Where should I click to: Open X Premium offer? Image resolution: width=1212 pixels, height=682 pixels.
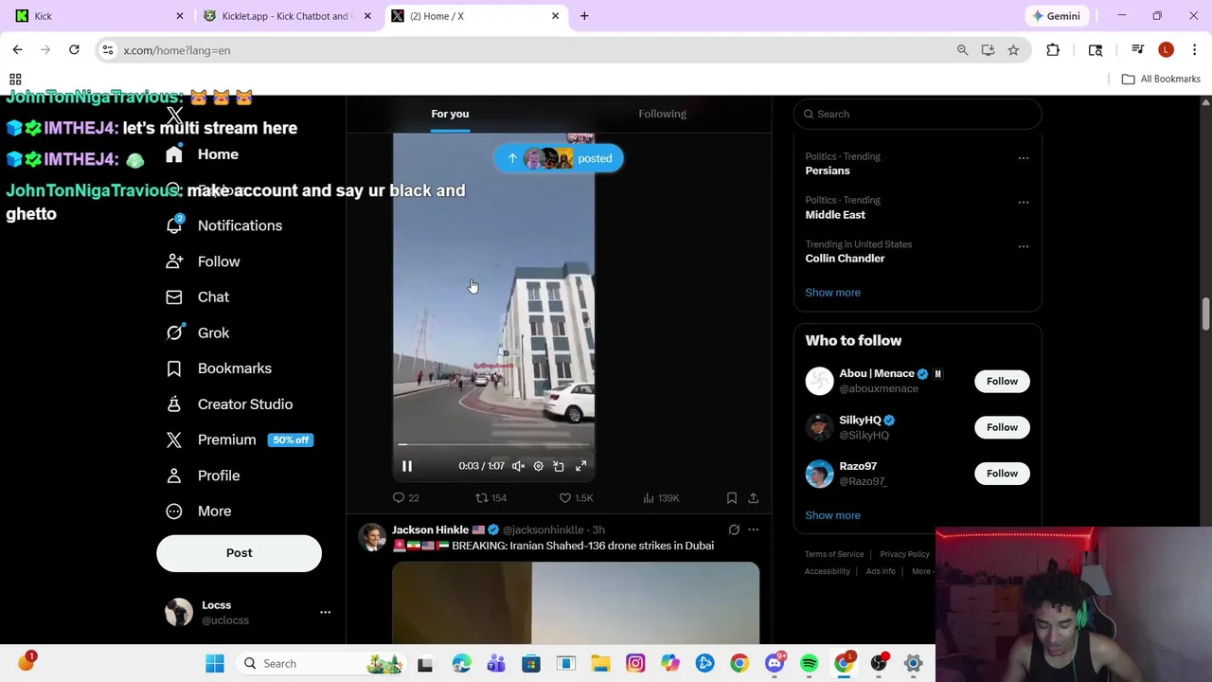pos(240,440)
